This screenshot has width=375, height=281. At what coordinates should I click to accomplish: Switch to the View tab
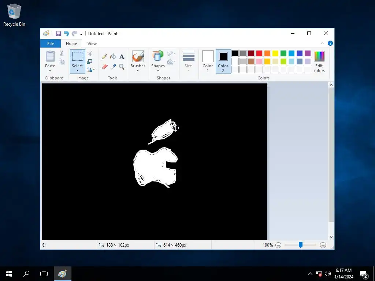92,44
